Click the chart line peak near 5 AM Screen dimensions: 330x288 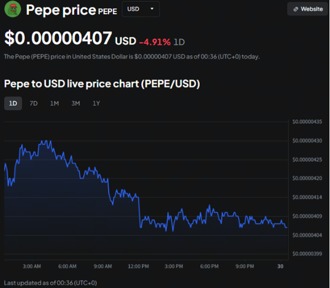pyautogui.click(x=43, y=141)
